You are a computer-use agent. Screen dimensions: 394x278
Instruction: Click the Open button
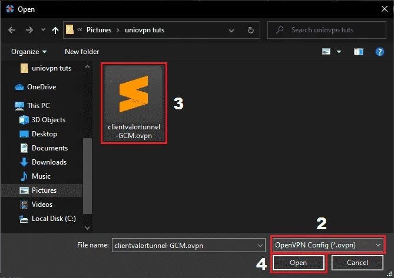(x=299, y=263)
